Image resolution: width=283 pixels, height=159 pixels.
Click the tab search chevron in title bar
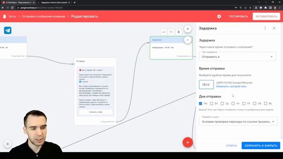[x=259, y=2]
